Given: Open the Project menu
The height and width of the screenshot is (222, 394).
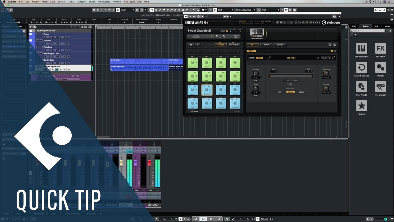Looking at the screenshot, I should point(35,2).
